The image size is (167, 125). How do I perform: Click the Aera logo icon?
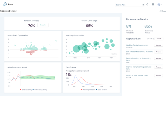(5, 4)
